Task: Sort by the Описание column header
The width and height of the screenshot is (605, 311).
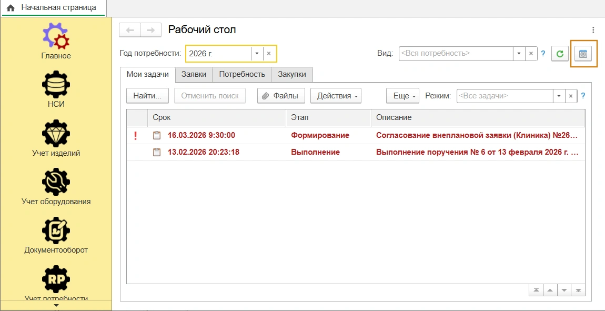Action: coord(478,117)
